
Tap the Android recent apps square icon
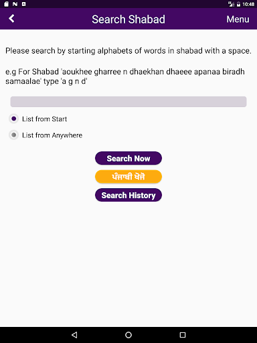[183, 335]
